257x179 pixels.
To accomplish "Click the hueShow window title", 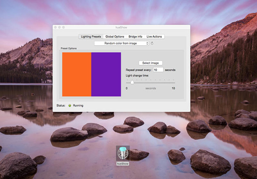I will pos(121,27).
